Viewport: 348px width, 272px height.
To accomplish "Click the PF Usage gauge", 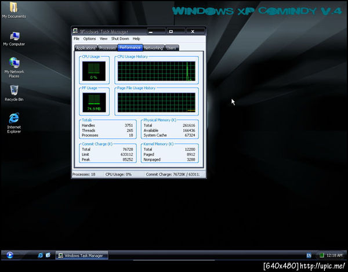I will (x=94, y=102).
